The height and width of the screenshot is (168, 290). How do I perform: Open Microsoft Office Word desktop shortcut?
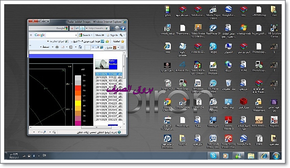[213, 142]
